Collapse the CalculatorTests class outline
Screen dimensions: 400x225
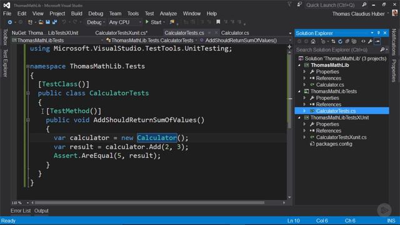tap(27, 93)
